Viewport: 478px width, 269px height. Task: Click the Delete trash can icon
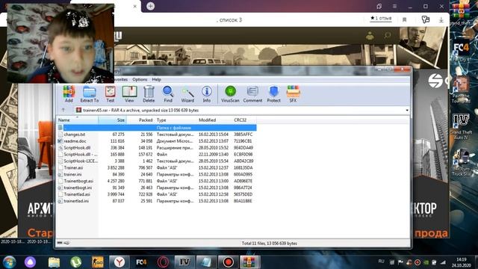coord(149,94)
